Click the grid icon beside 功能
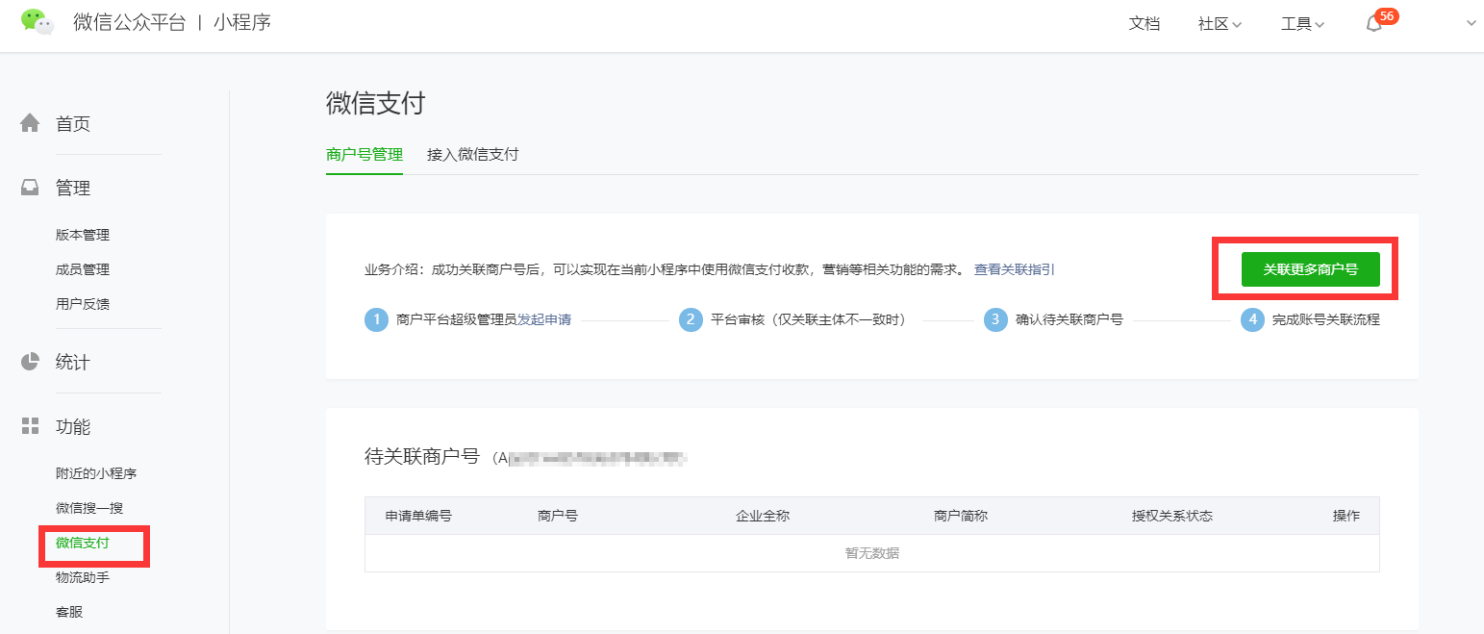Screen dimensions: 1484x634 31,426
